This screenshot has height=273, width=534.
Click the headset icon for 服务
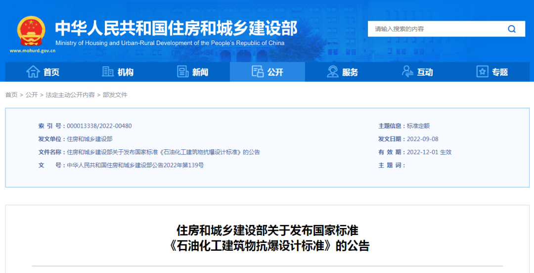pos(333,72)
